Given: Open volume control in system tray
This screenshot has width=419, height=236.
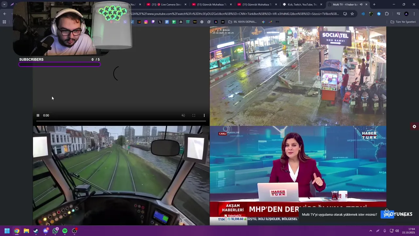Looking at the screenshot, I should (397, 231).
